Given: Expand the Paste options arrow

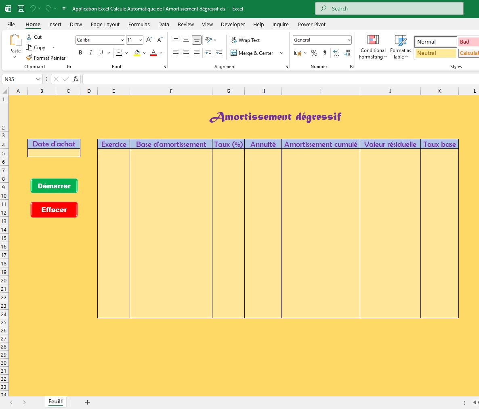Looking at the screenshot, I should 15,57.
